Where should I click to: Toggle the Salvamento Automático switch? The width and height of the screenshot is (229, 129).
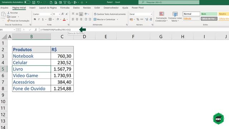click(27, 2)
